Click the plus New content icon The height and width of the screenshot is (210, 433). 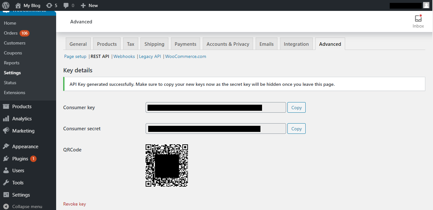83,5
